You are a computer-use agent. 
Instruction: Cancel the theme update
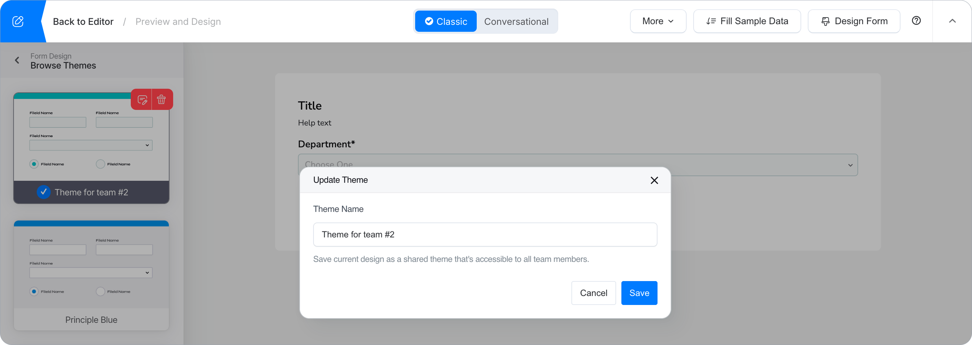pos(593,293)
